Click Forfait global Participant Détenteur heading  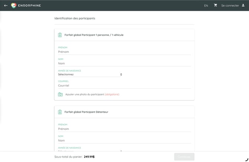tap(86, 112)
